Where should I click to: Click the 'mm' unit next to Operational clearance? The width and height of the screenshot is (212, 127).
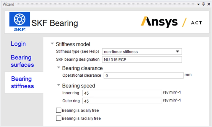click(188, 75)
